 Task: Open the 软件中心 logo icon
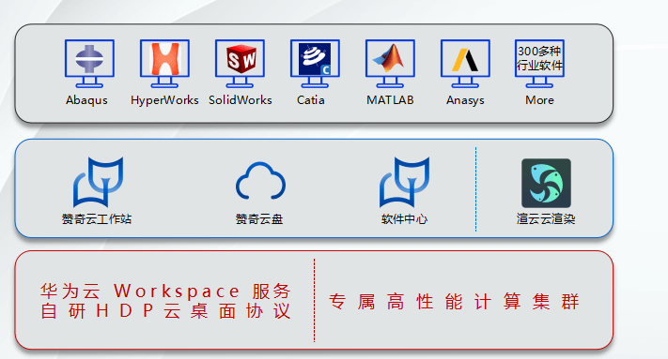click(405, 182)
